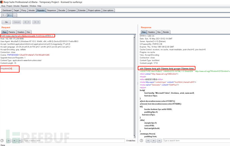Switch to the Response Render tab

166,32
